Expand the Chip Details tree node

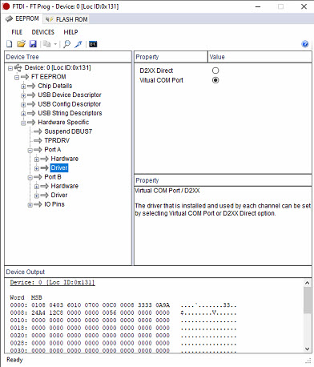point(23,87)
